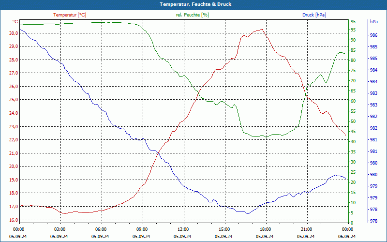The image size is (387, 242).
Task: Click the '12:00' time axis label
Action: pyautogui.click(x=184, y=229)
